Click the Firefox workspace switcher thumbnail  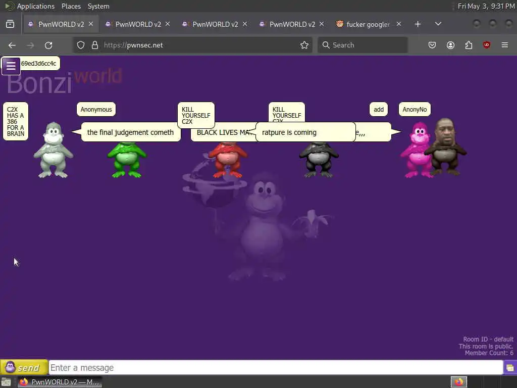tap(459, 382)
